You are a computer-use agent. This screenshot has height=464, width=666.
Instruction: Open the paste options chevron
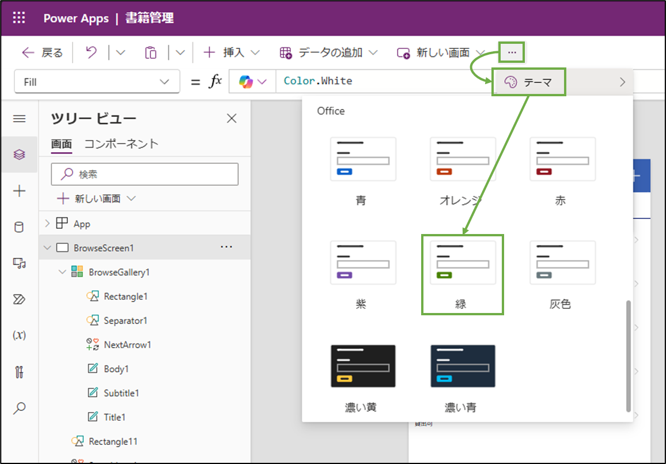coord(180,52)
